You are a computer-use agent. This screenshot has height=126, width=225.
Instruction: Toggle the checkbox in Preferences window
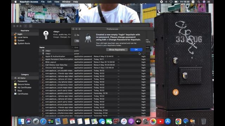[75, 35]
